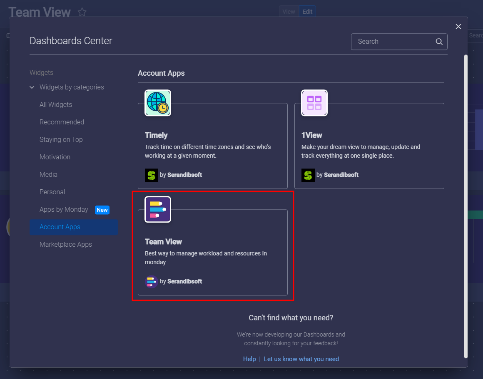This screenshot has width=483, height=379.
Task: Click the 1View grid app icon
Action: coord(314,103)
